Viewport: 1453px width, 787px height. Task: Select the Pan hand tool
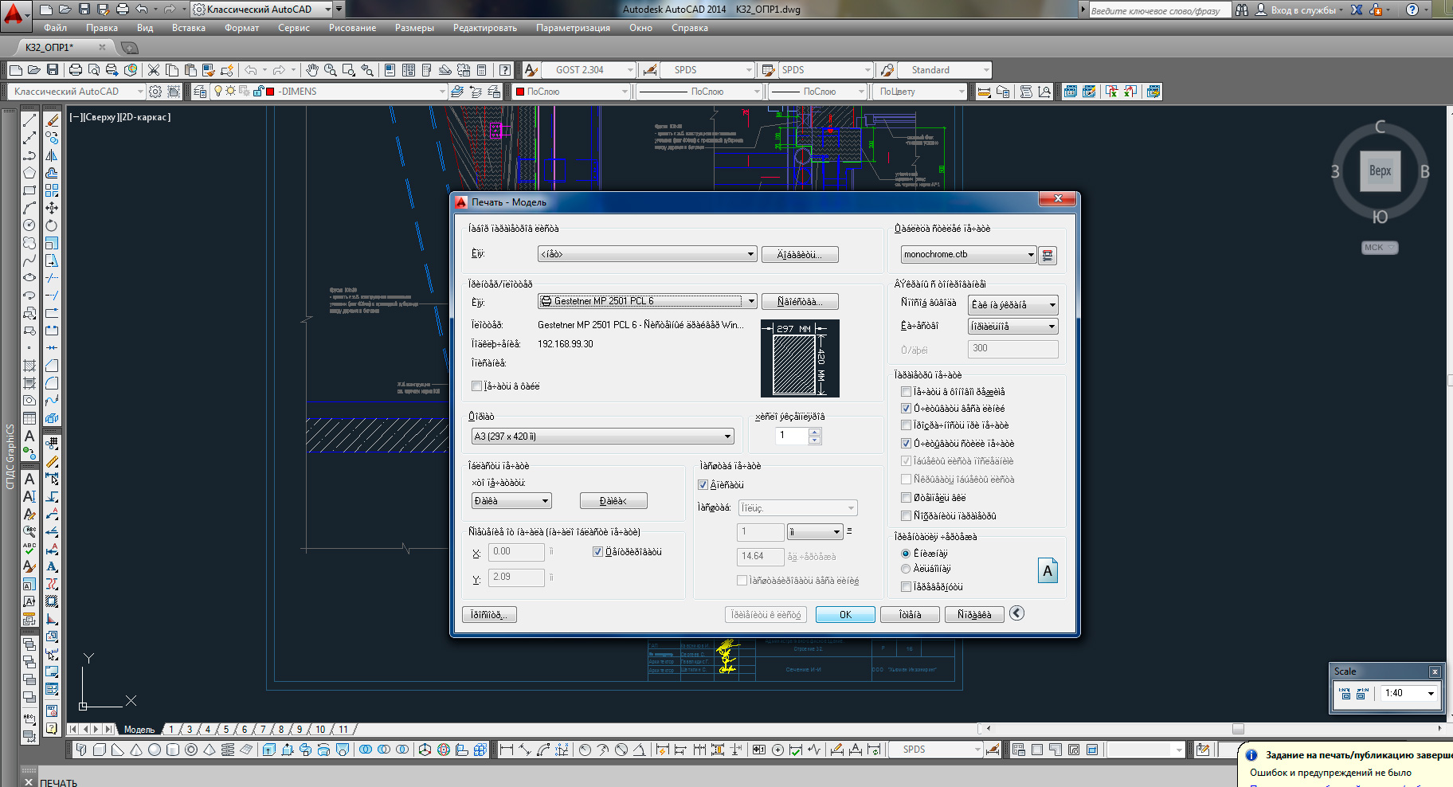[312, 70]
